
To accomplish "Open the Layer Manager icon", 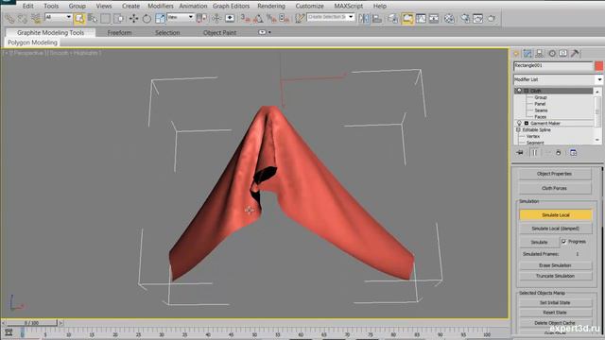I will [x=393, y=18].
